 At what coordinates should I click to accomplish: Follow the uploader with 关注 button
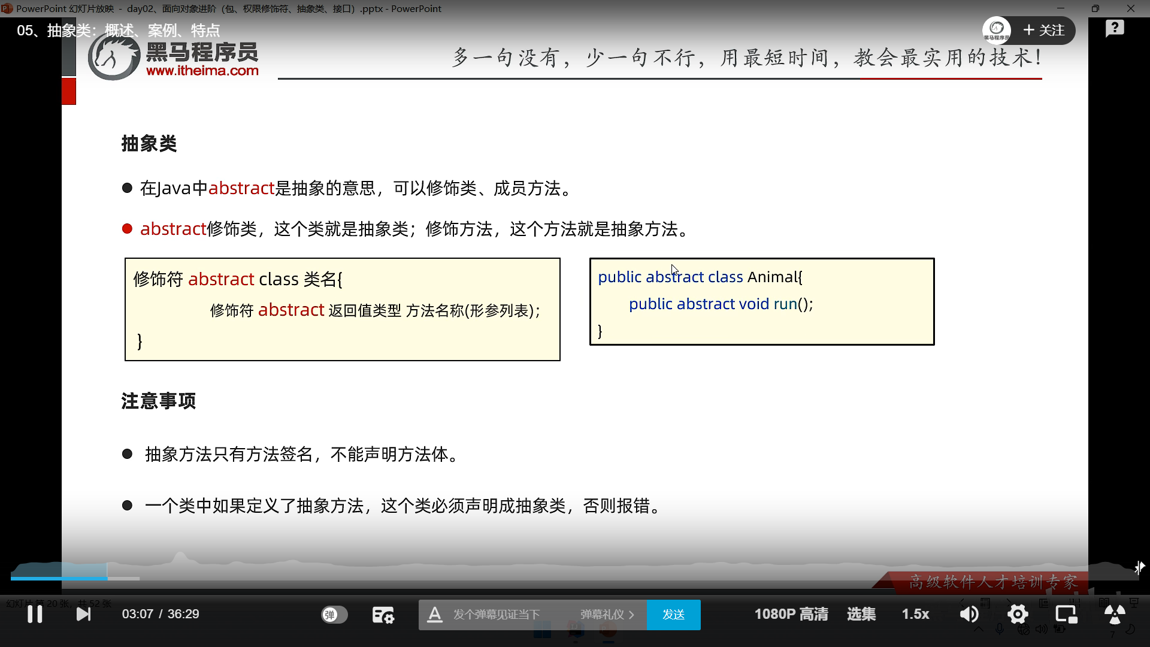coord(1044,31)
